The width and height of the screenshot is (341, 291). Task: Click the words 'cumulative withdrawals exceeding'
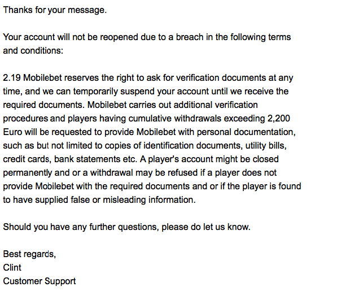click(196, 119)
